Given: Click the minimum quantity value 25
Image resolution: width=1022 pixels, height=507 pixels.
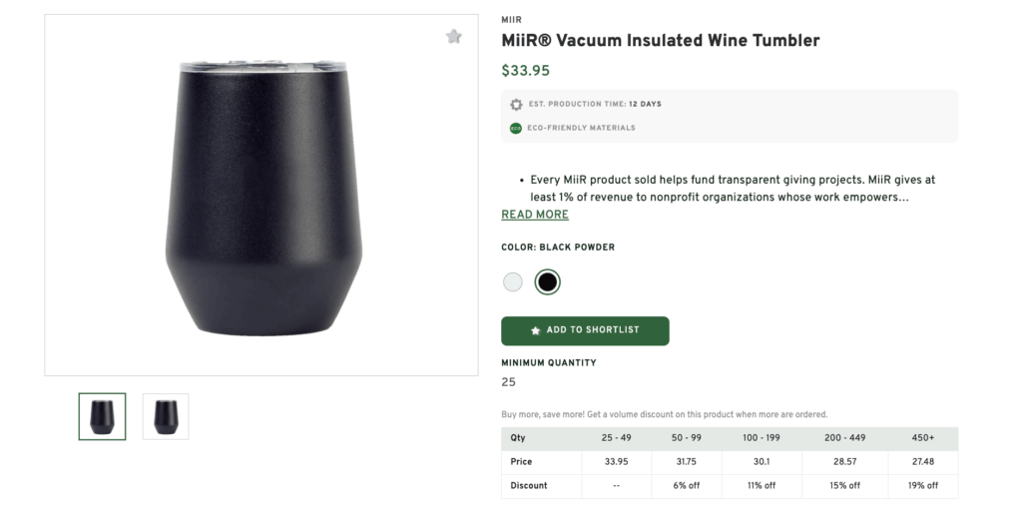Looking at the screenshot, I should [509, 382].
